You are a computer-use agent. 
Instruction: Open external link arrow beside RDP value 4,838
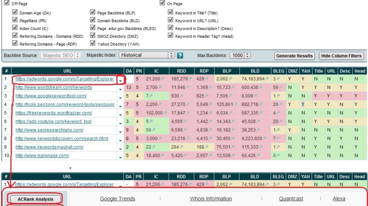click(210, 130)
